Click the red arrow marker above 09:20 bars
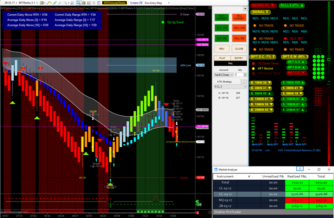Image resolution: width=334 pixels, height=218 pixels. 100,140
